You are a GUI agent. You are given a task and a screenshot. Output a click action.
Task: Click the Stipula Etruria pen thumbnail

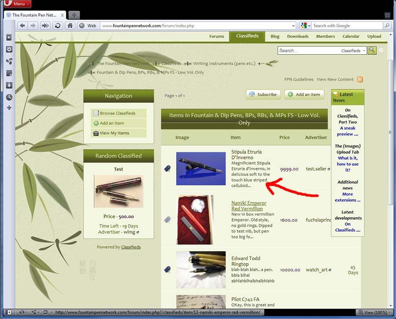[201, 168]
